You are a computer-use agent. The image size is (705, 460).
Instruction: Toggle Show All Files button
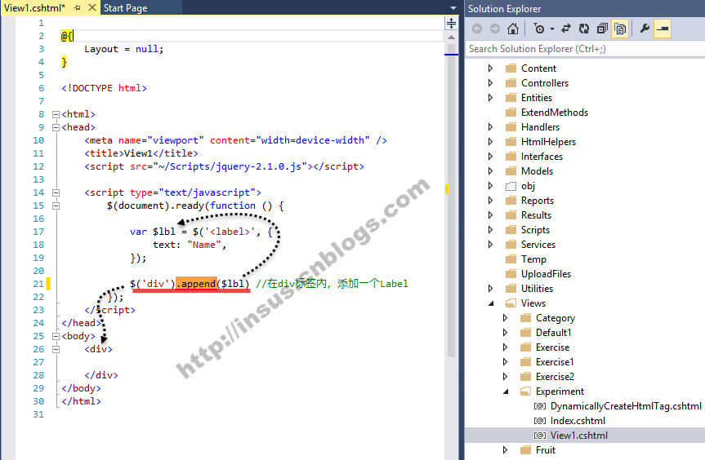620,29
